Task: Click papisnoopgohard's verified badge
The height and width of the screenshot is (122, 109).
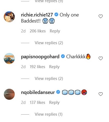Action: tap(63, 56)
